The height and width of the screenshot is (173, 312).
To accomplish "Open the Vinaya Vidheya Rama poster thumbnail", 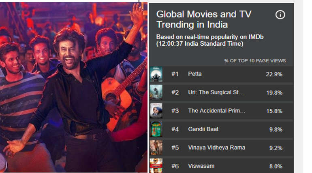I will tap(156, 148).
